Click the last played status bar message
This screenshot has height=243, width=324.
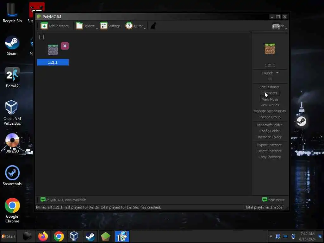pos(99,207)
